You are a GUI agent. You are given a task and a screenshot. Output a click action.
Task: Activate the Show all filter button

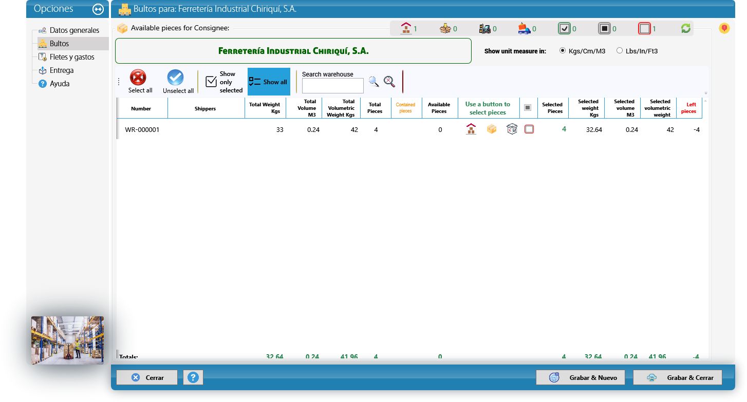click(x=269, y=82)
